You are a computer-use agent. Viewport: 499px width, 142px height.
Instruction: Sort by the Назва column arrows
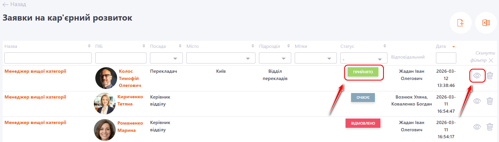point(89,46)
